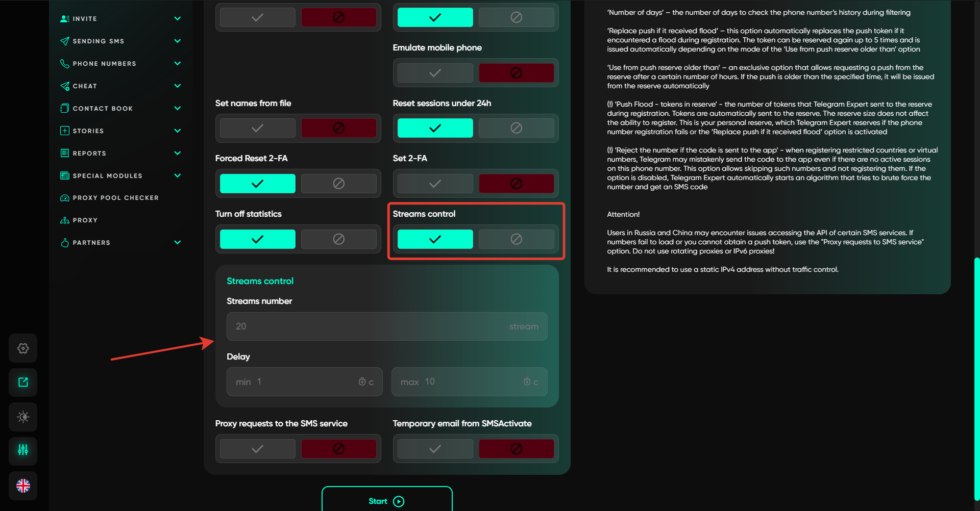Click the settings gear icon in left rail
980x511 pixels.
click(23, 348)
